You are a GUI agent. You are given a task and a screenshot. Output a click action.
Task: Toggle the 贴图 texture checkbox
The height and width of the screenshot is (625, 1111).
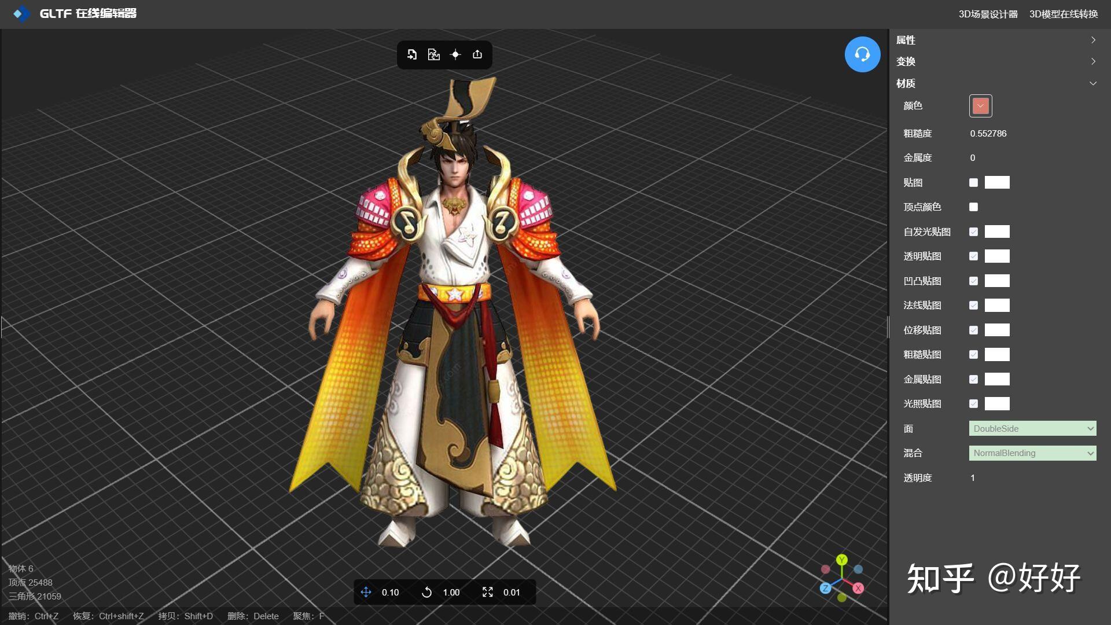[973, 182]
